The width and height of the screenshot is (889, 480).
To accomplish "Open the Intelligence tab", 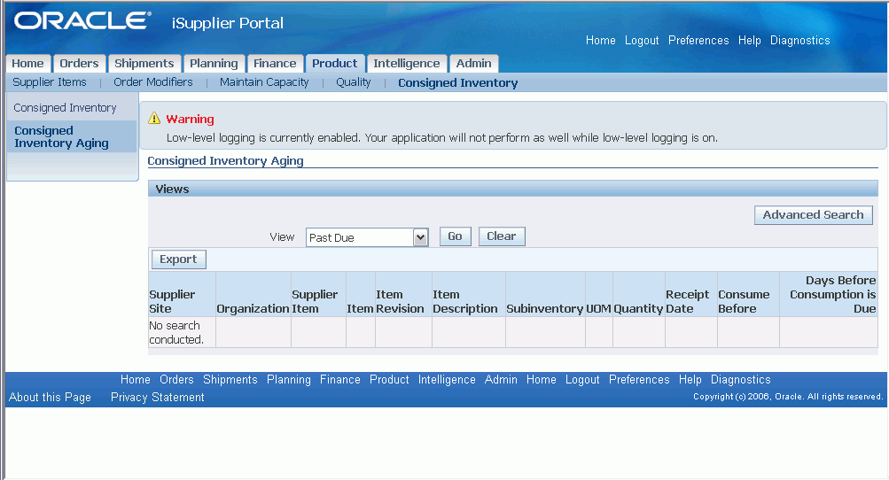I will (x=407, y=64).
